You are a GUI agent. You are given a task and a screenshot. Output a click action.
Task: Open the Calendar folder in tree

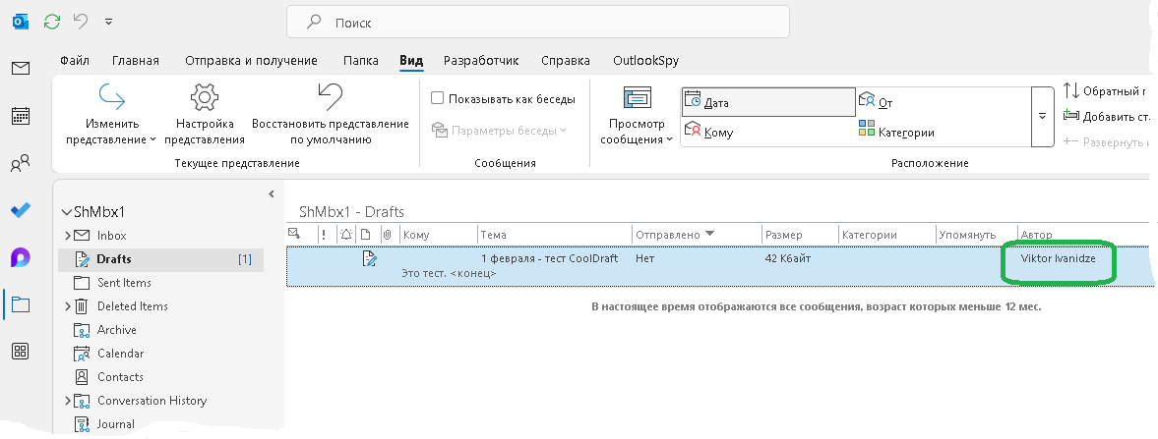120,354
